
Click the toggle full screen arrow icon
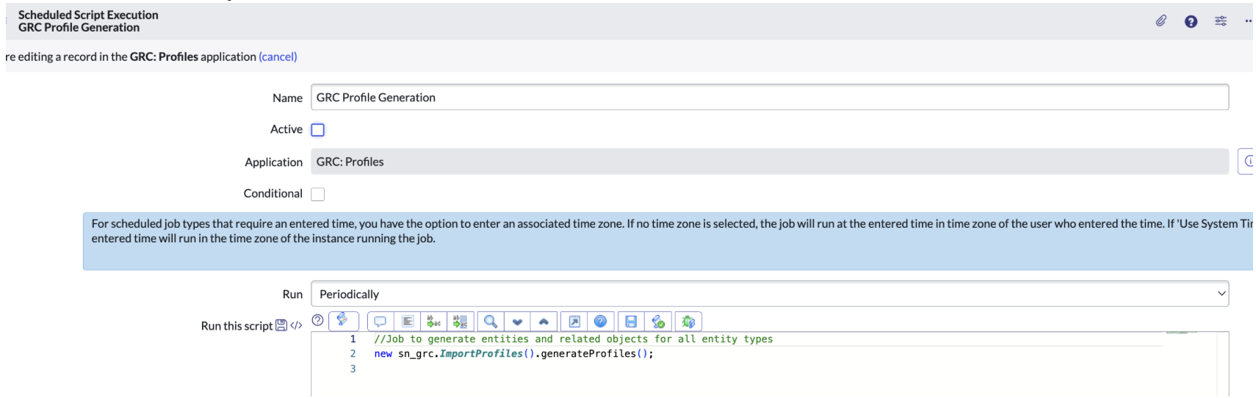574,322
